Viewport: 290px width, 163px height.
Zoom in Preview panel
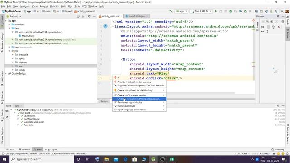272,21
